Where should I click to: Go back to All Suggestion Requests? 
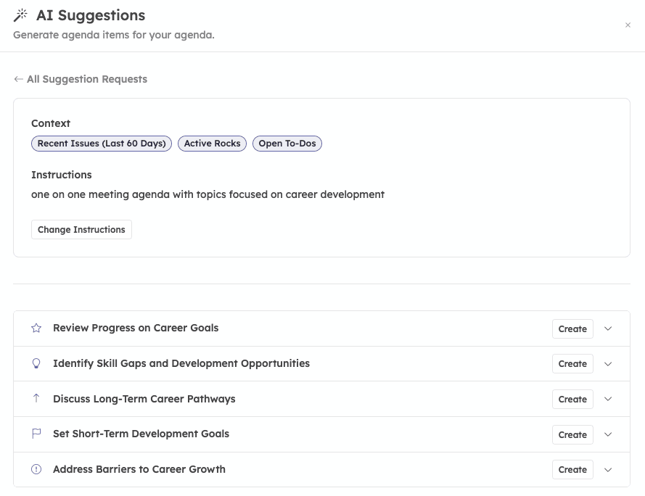[x=81, y=79]
